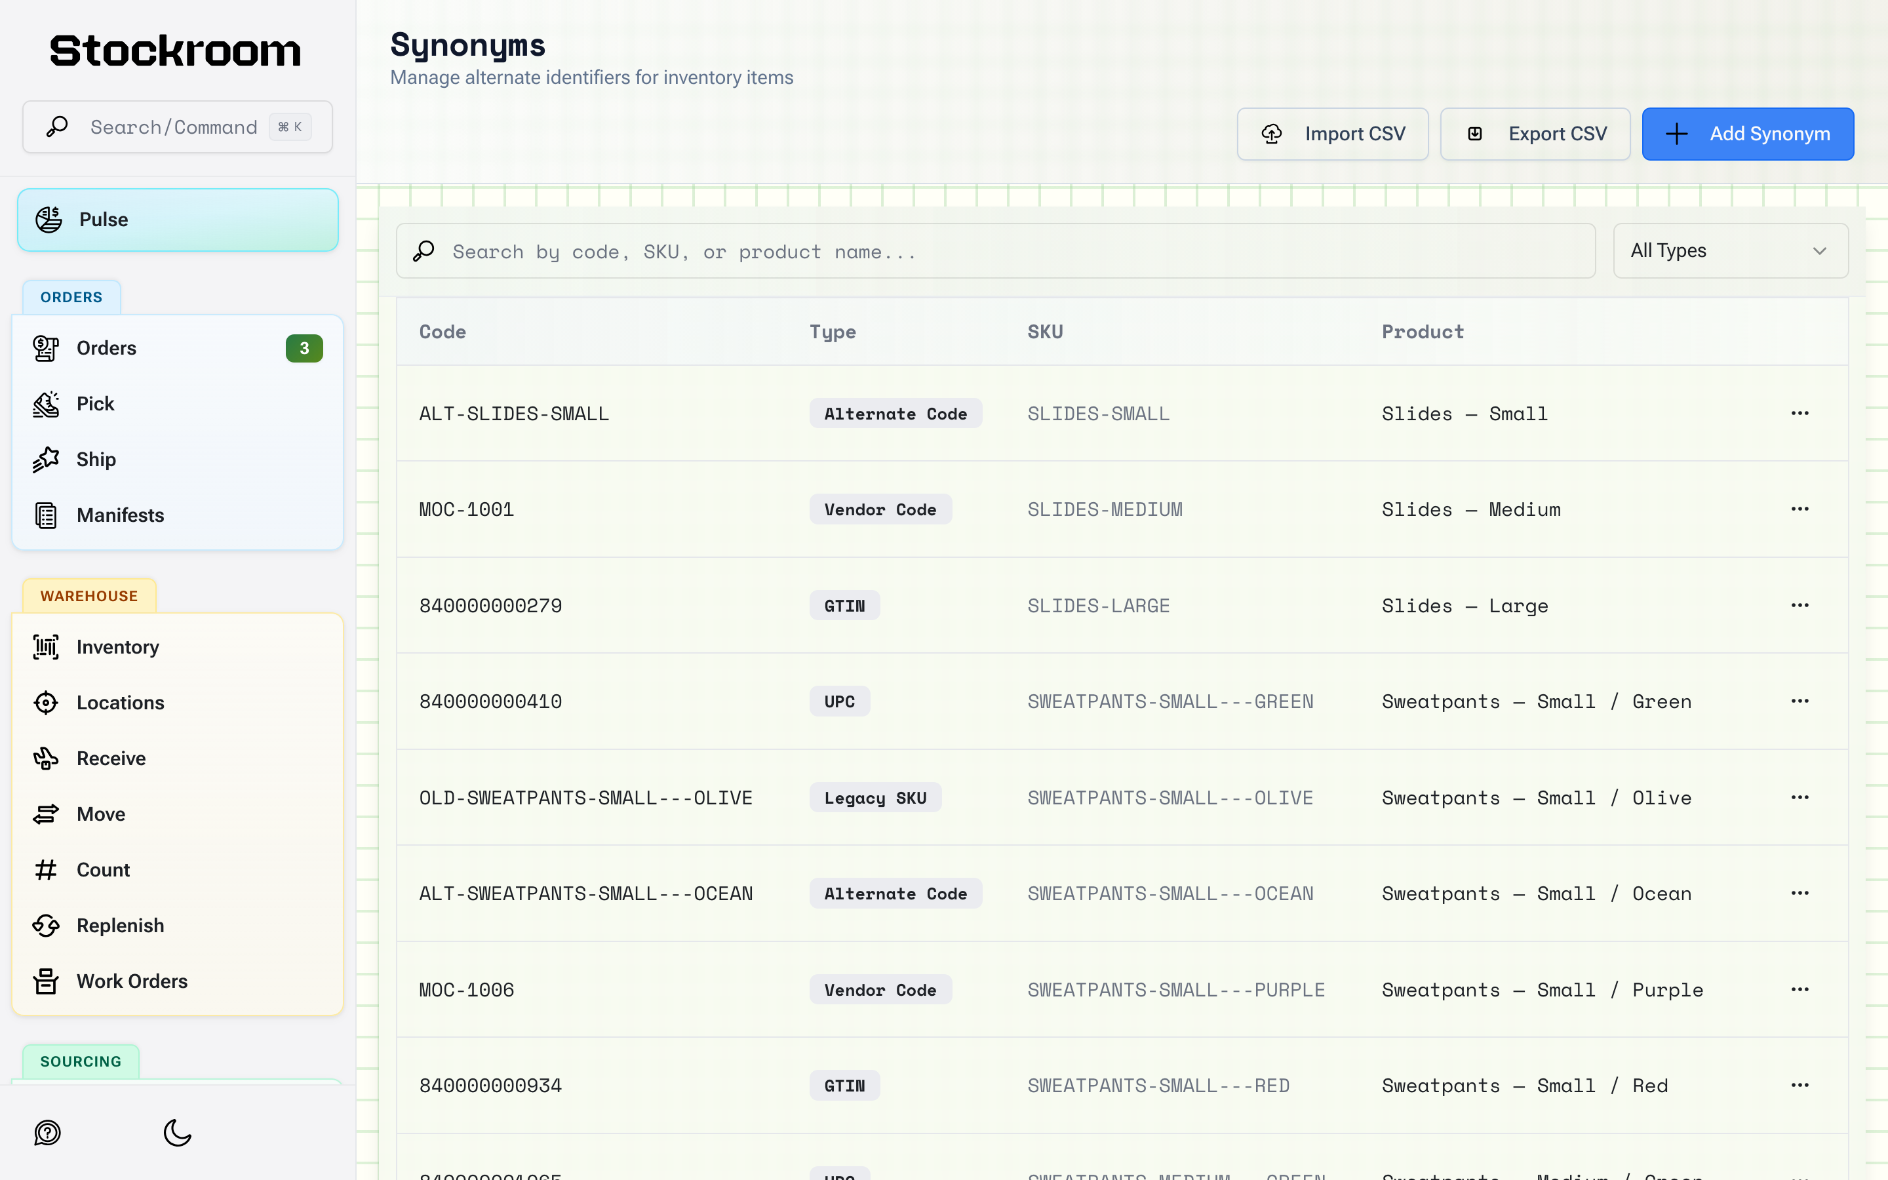Click the code ALT-SLIDES-SMALL
Screen dimensions: 1888x1180
tap(514, 414)
